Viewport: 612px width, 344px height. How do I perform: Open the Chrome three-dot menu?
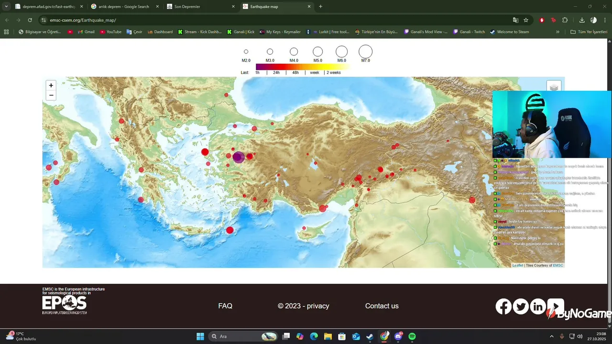[x=605, y=20]
